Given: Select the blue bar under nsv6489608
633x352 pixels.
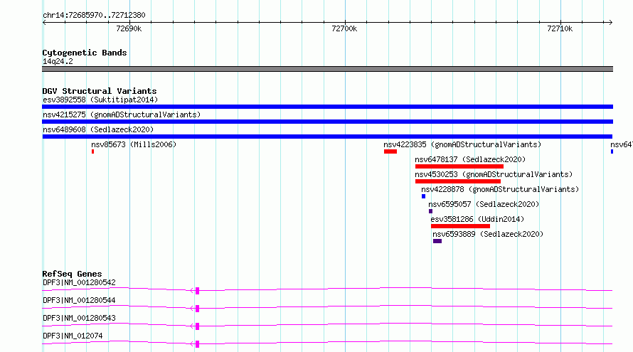Looking at the screenshot, I should (x=327, y=137).
